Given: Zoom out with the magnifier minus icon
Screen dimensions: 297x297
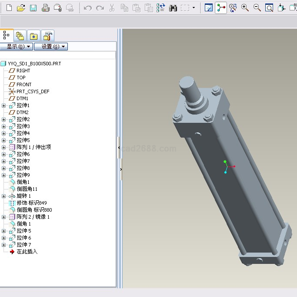Looking at the screenshot, I should [x=257, y=8].
